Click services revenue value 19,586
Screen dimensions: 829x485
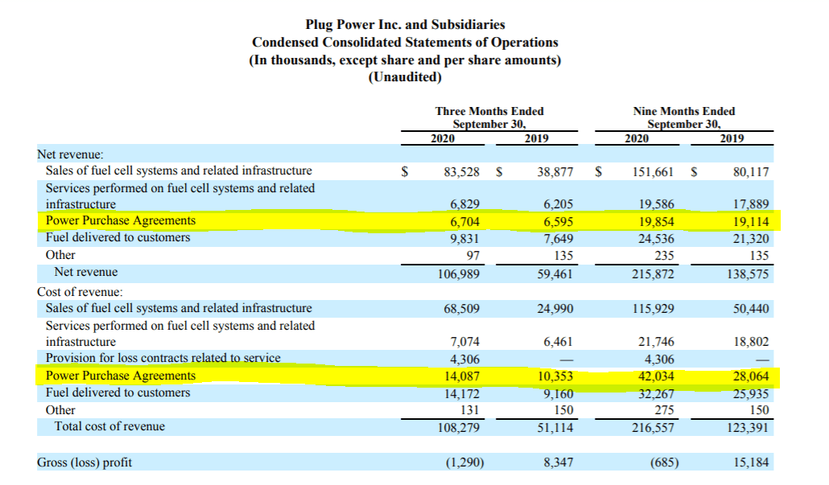tap(656, 204)
